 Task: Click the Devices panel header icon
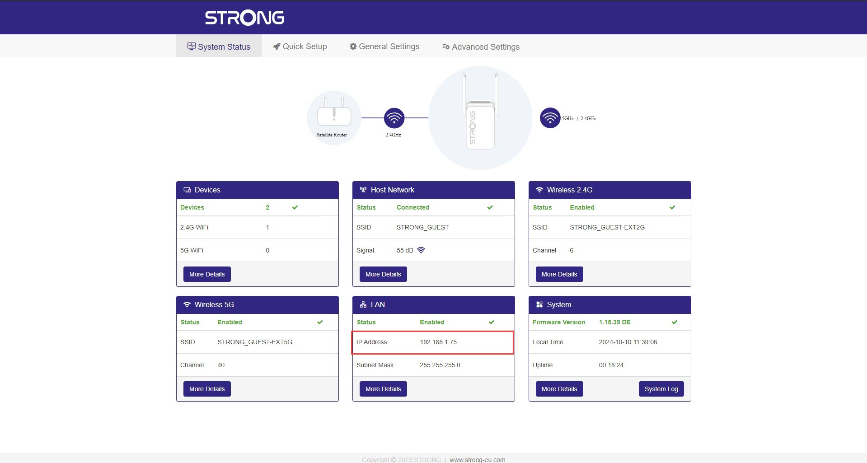[x=187, y=190]
